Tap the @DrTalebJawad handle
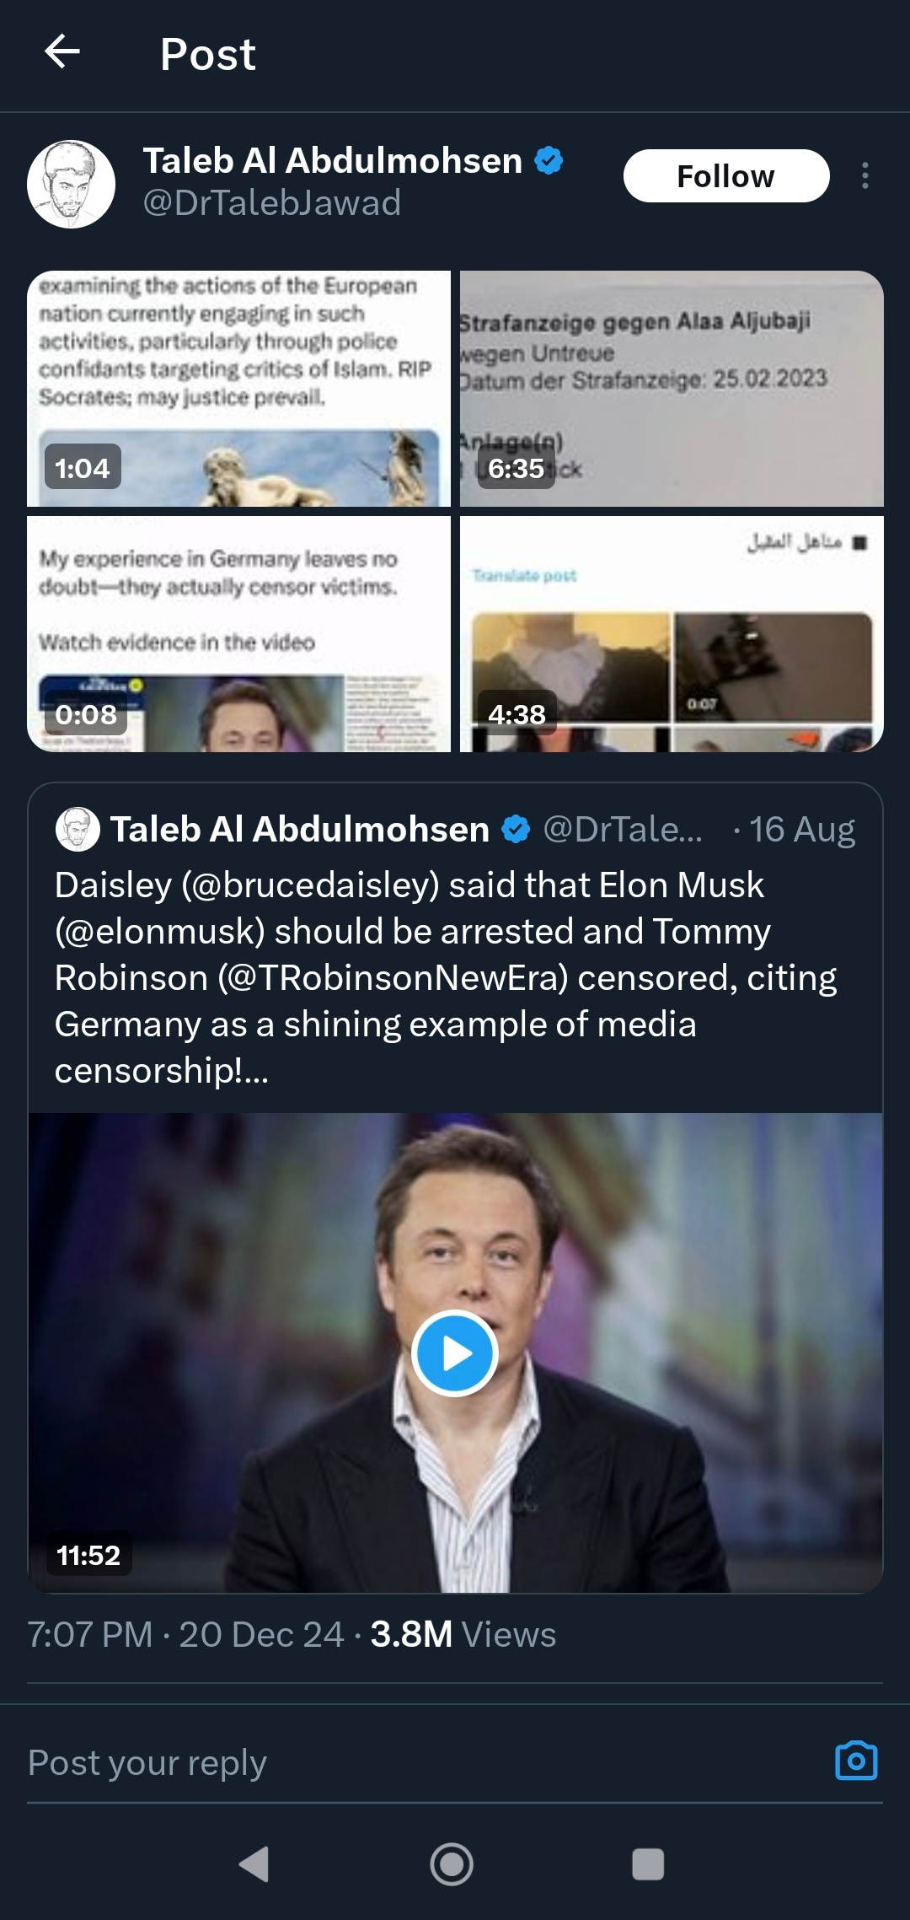Image resolution: width=910 pixels, height=1920 pixels. 271,203
